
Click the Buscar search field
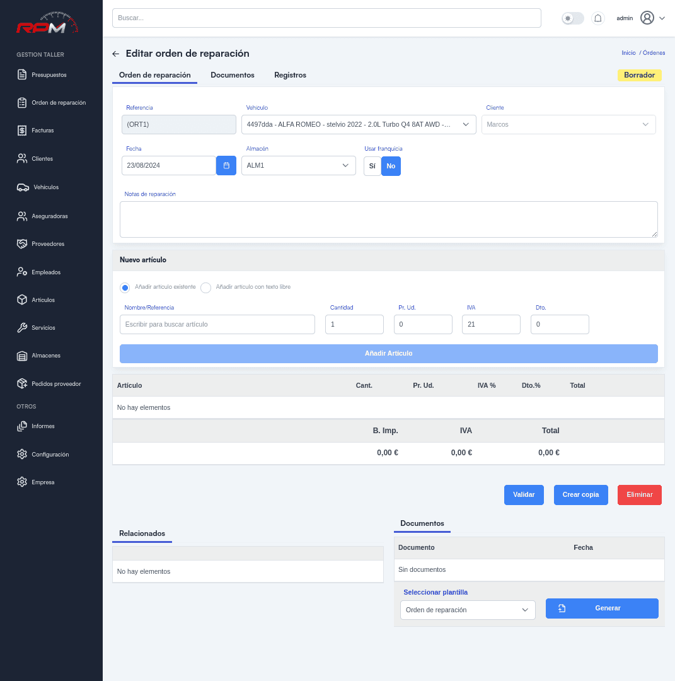click(x=326, y=18)
